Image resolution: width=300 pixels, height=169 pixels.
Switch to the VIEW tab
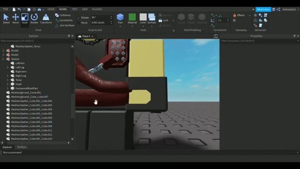[84, 9]
